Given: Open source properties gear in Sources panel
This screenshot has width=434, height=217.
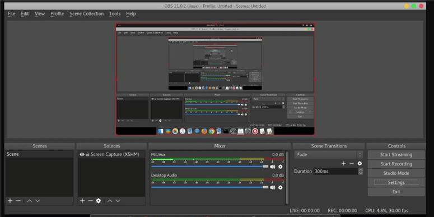Looking at the screenshot, I should click(x=98, y=201).
